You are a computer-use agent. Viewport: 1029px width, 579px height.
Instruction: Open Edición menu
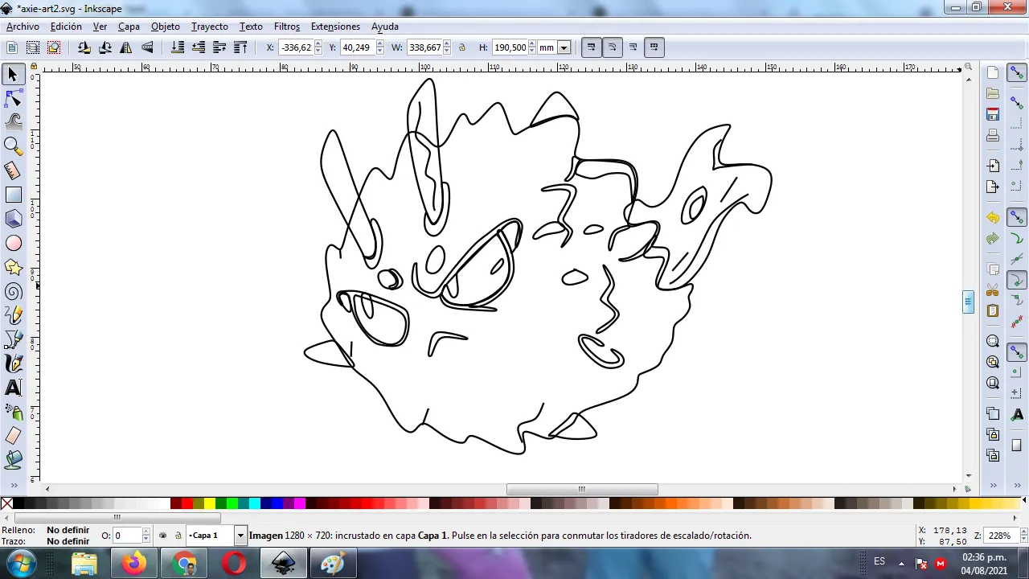tap(66, 27)
